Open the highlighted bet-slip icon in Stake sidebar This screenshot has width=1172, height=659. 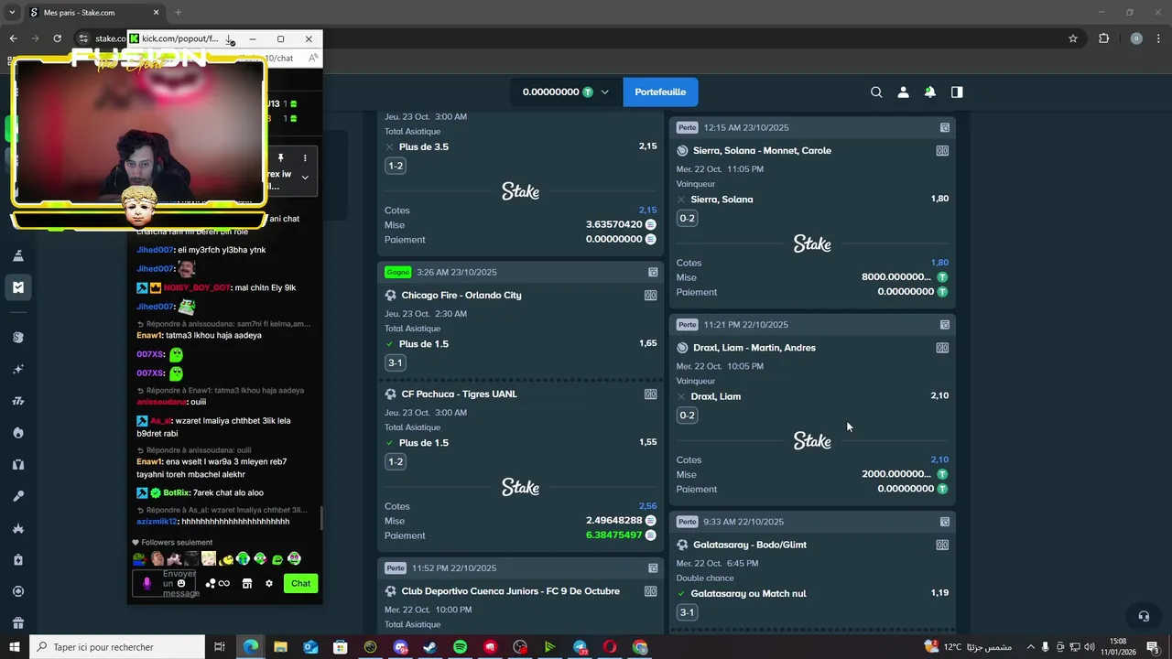18,287
